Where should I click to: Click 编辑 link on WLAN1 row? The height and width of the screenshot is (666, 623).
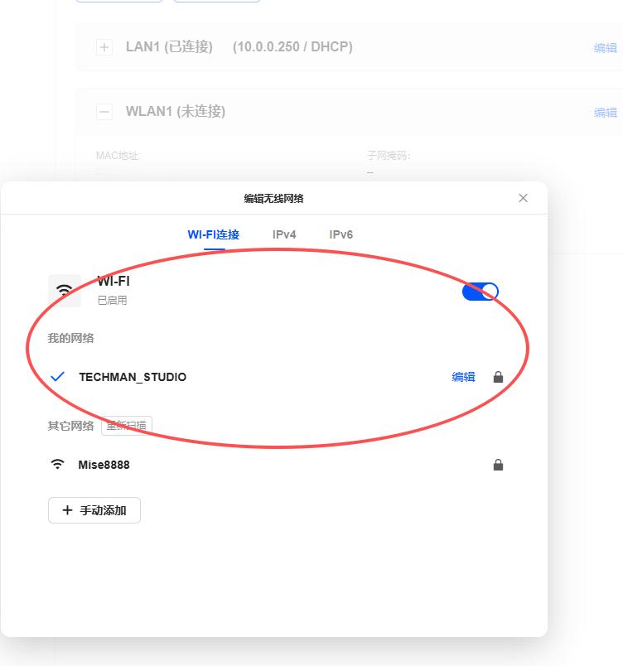click(605, 113)
